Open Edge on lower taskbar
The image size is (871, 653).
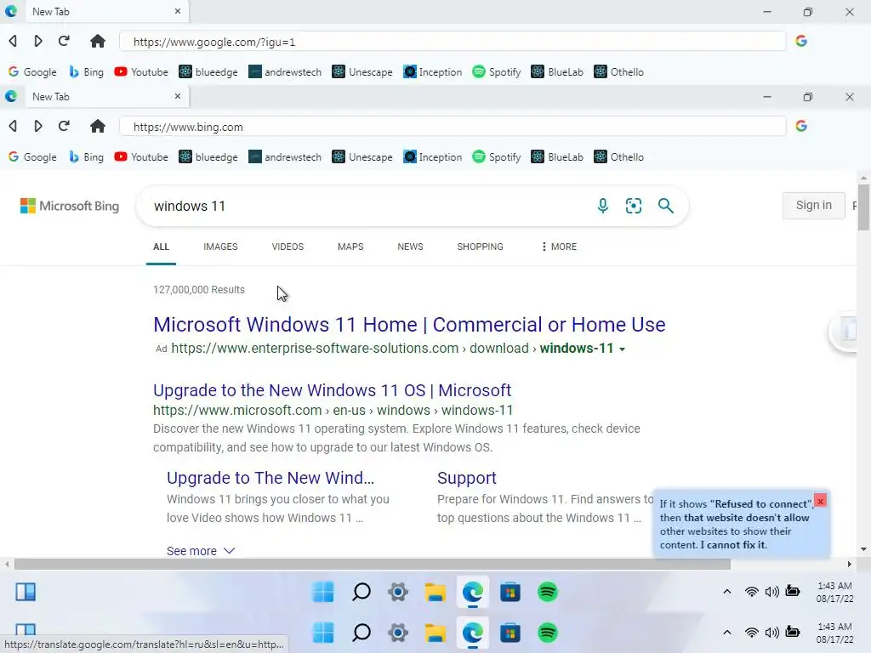tap(473, 633)
